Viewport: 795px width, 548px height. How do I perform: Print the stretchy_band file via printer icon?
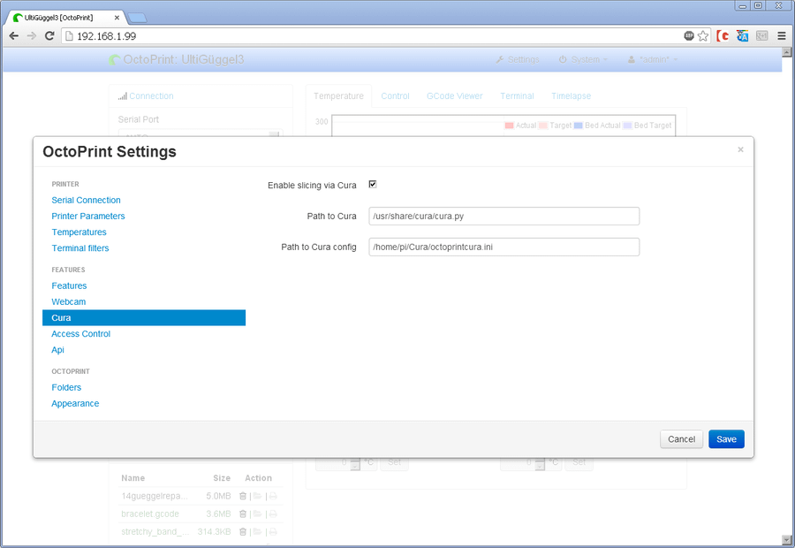pos(273,532)
